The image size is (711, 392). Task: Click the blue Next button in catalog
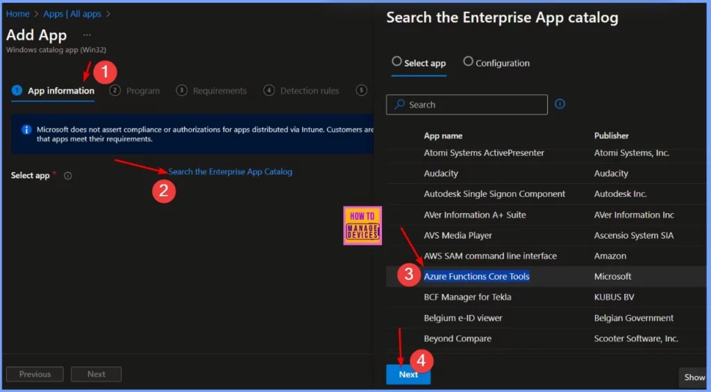(x=408, y=375)
